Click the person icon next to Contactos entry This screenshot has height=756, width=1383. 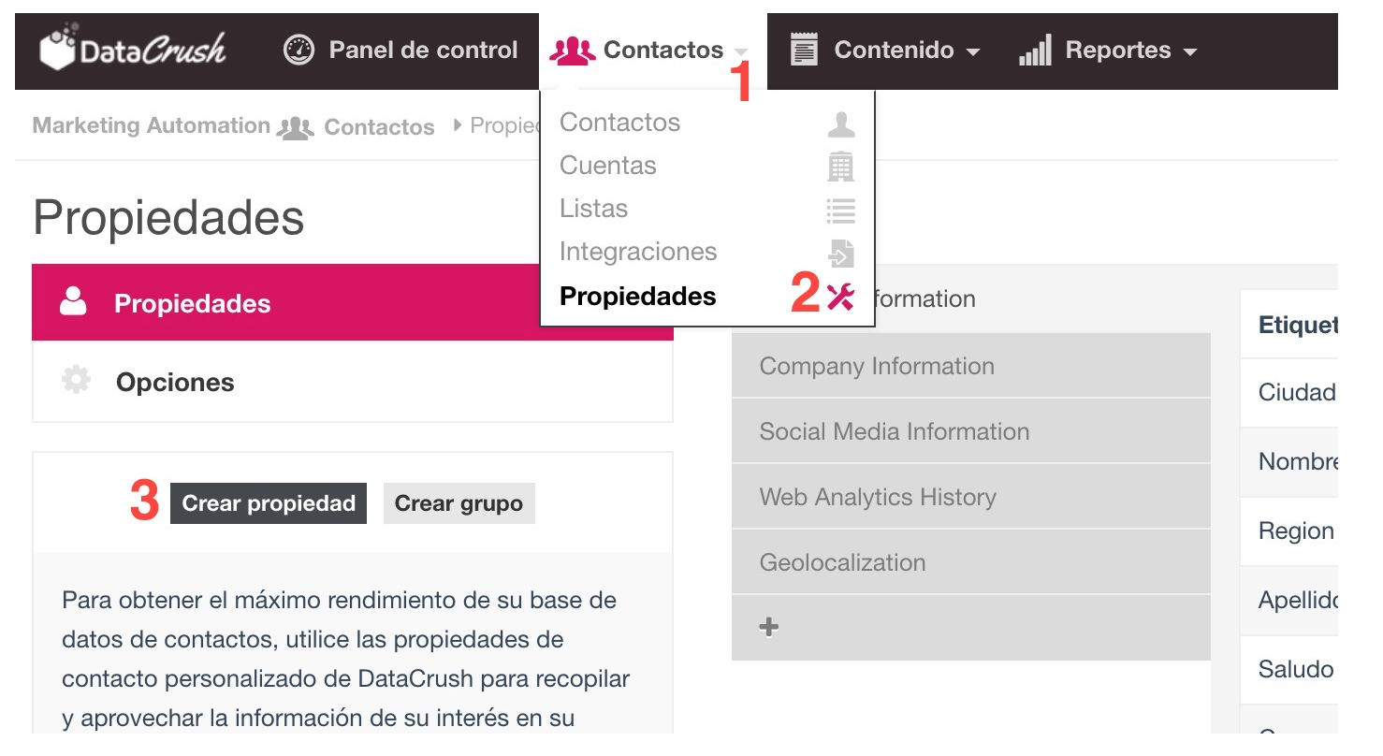[839, 122]
